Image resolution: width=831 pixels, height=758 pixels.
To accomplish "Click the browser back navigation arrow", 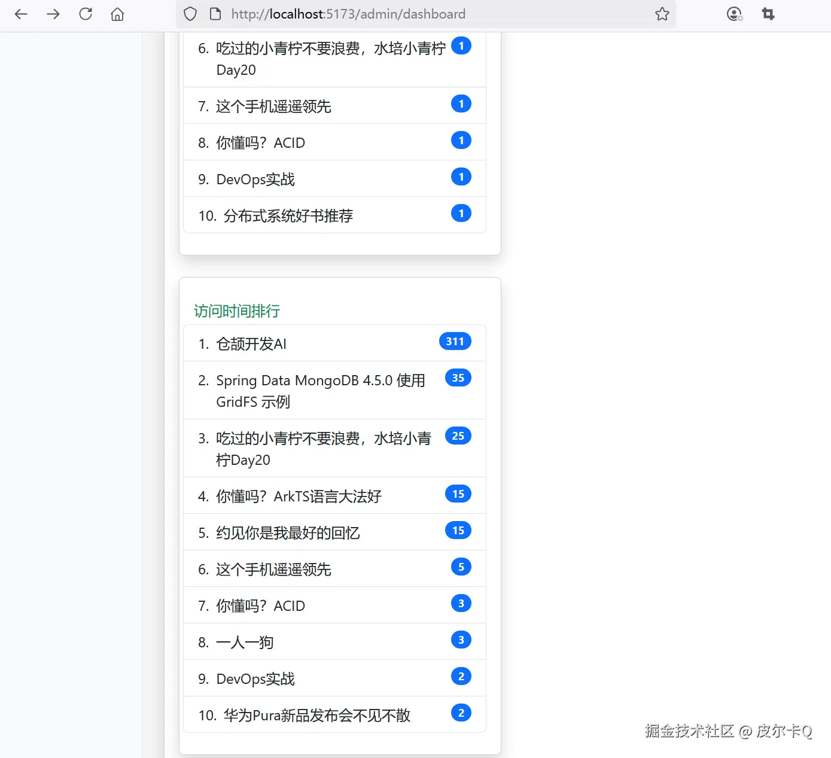I will pyautogui.click(x=21, y=14).
